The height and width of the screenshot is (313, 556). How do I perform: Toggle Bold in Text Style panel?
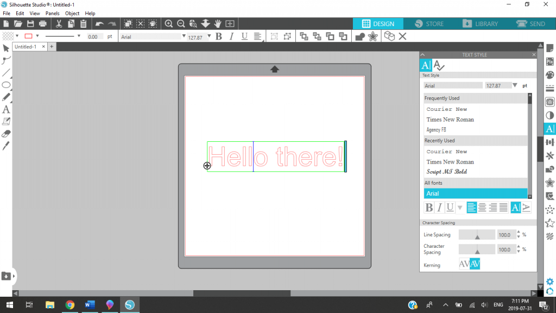pos(429,207)
